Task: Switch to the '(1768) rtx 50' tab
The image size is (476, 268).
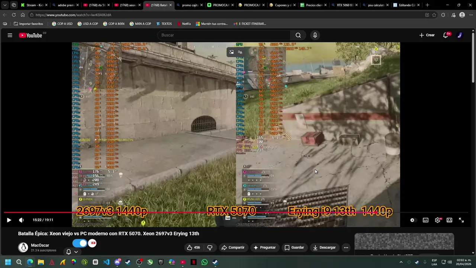Action: (x=97, y=5)
